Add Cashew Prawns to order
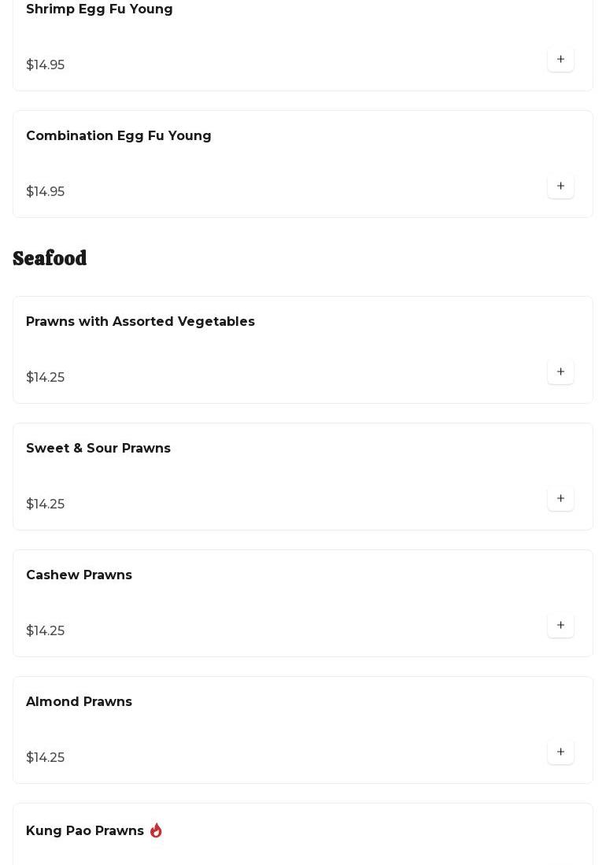The height and width of the screenshot is (865, 606). [560, 626]
